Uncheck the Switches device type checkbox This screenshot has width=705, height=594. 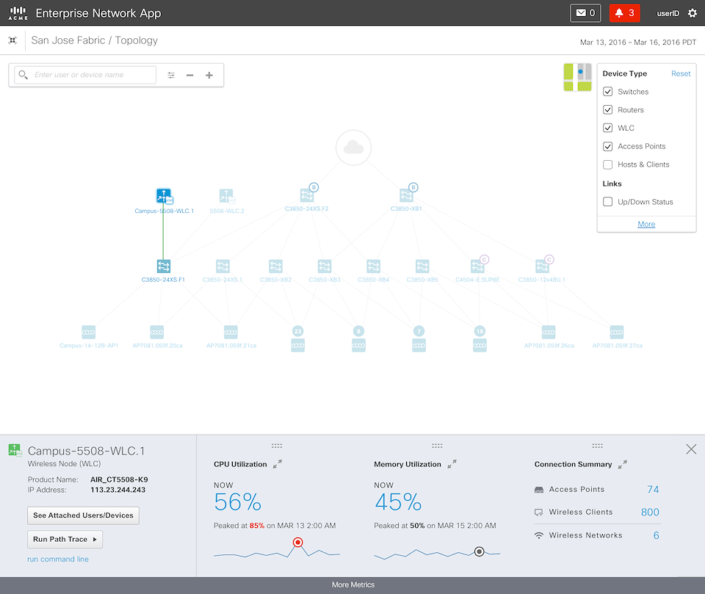[607, 92]
